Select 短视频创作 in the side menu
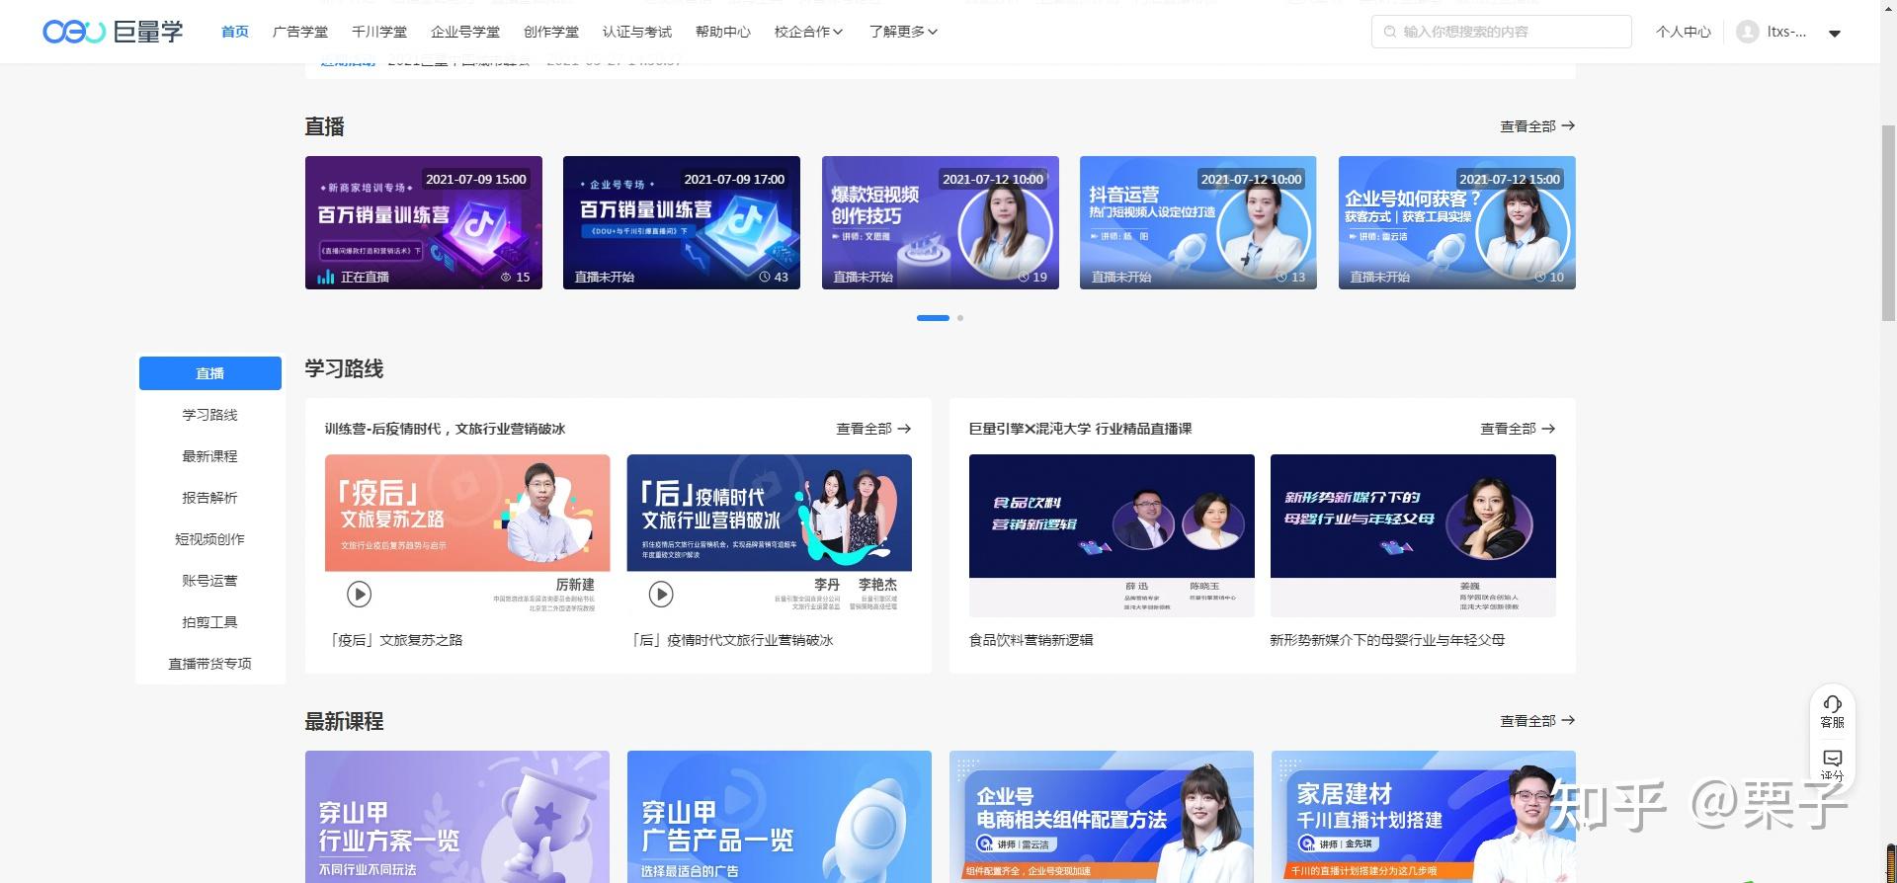1897x883 pixels. 210,539
